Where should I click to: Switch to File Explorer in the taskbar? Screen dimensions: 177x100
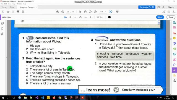click(x=25, y=97)
